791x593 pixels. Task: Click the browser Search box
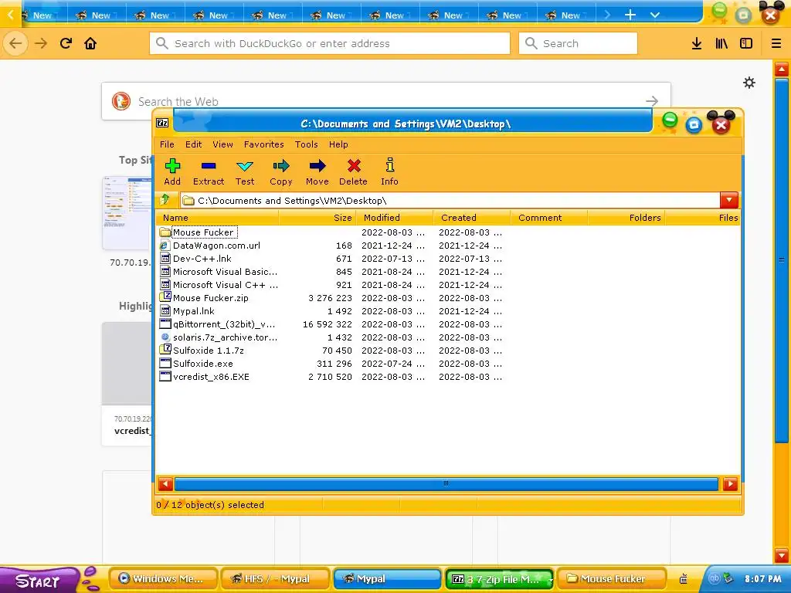coord(578,43)
